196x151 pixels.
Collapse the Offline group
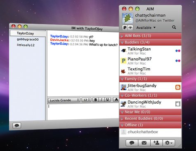coord(122,125)
